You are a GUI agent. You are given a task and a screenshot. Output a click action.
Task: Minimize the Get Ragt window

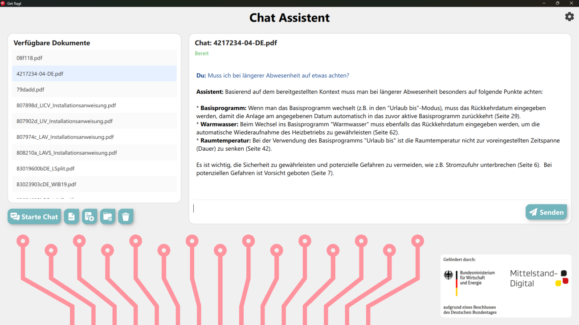pyautogui.click(x=544, y=3)
